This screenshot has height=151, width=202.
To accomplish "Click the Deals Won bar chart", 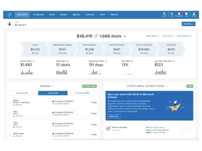I will coord(62,72).
